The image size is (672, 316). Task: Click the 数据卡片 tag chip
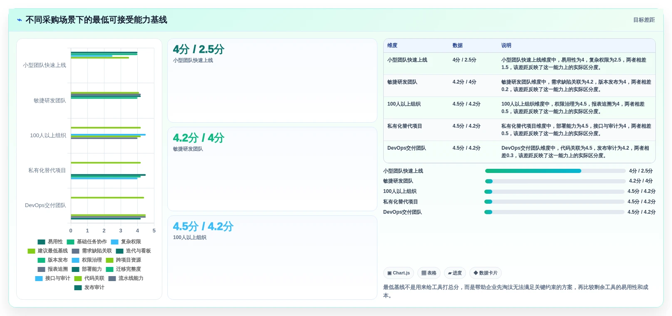[486, 273]
